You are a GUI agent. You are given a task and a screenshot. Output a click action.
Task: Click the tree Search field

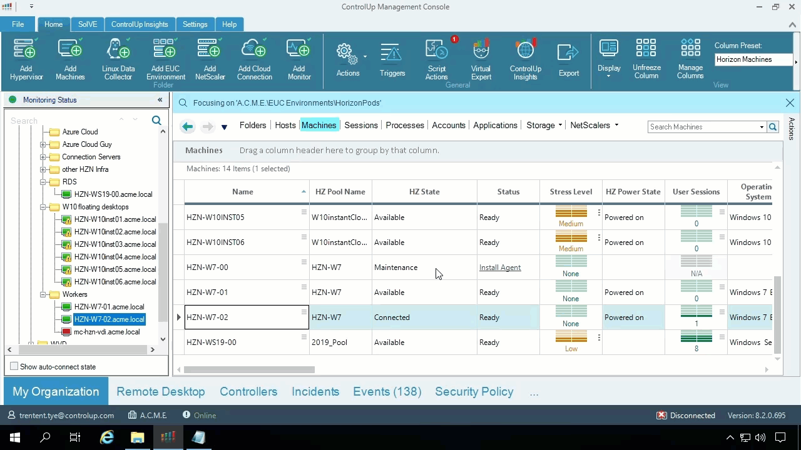point(63,121)
